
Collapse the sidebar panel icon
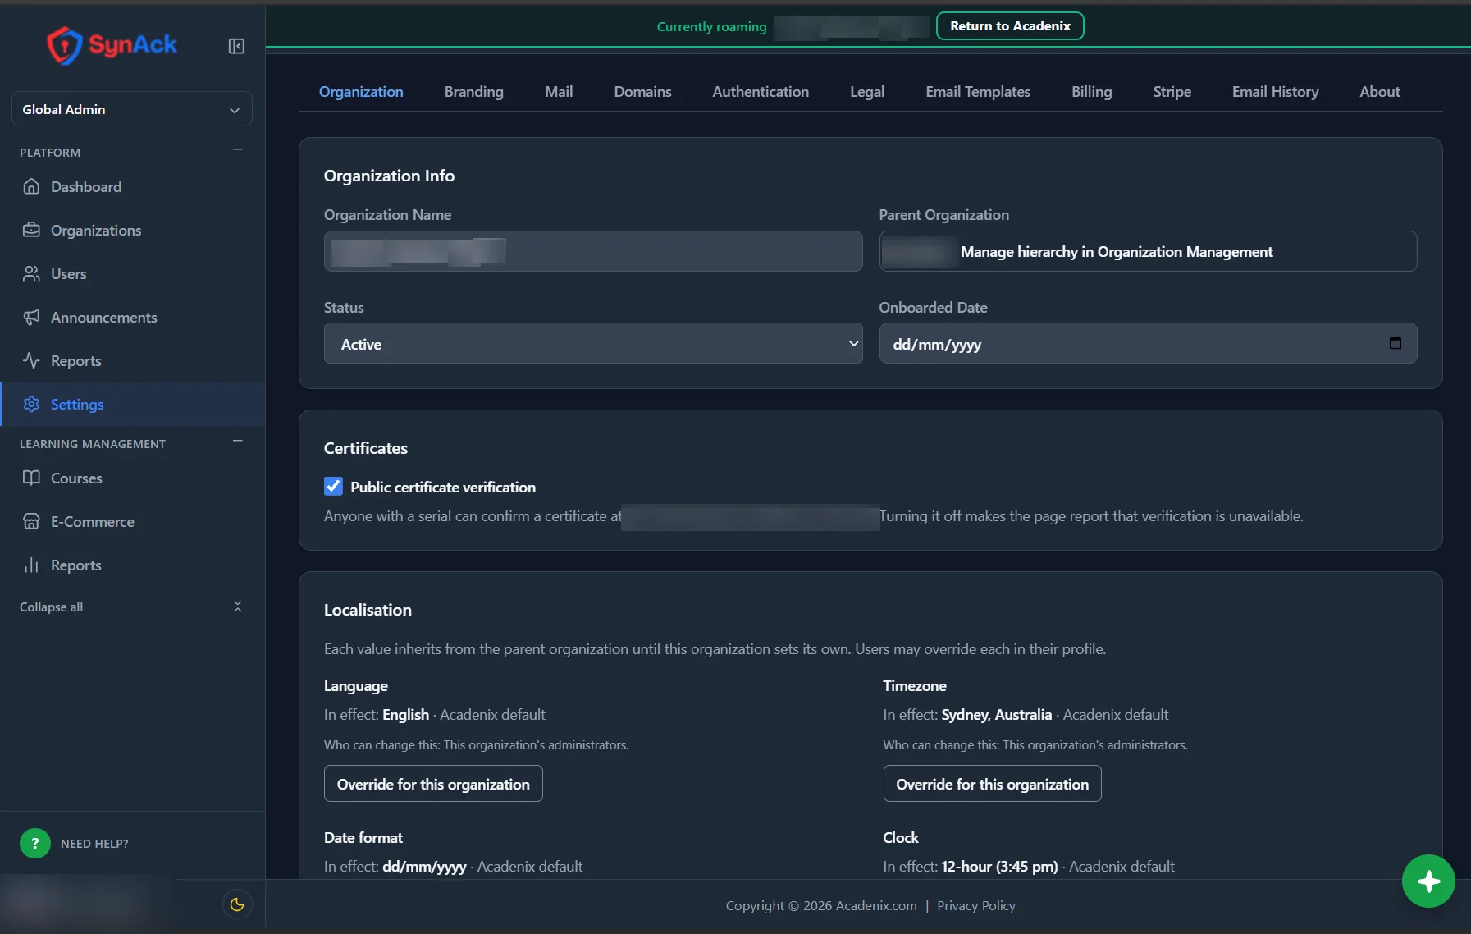tap(236, 46)
